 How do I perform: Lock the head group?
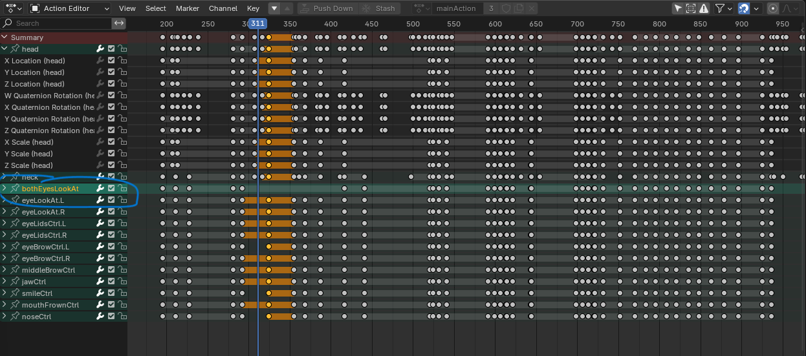[122, 49]
